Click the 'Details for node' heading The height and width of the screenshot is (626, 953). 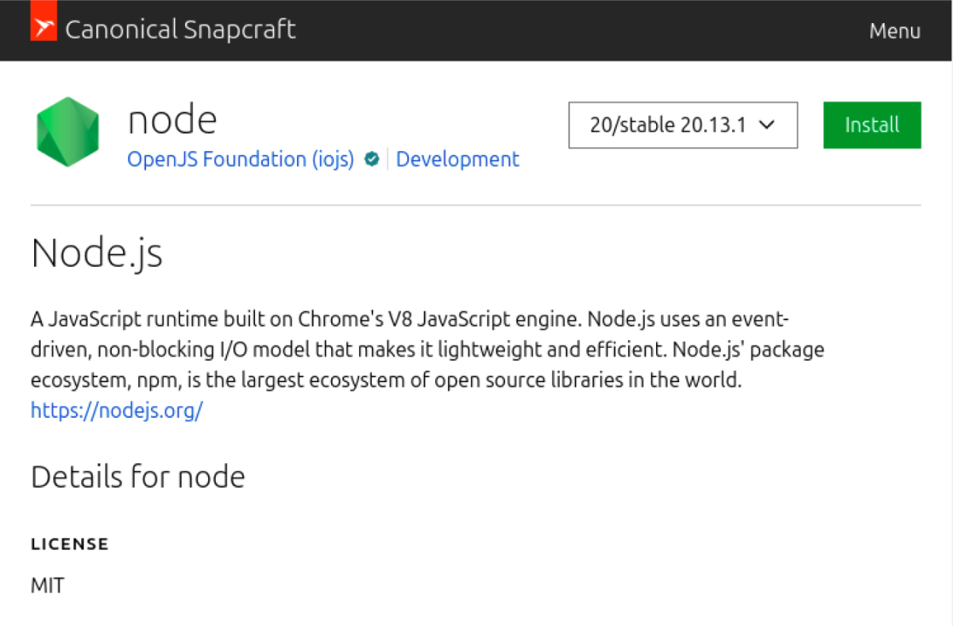point(138,477)
